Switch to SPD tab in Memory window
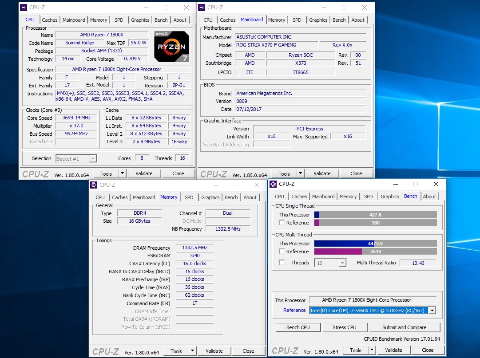 pos(189,197)
